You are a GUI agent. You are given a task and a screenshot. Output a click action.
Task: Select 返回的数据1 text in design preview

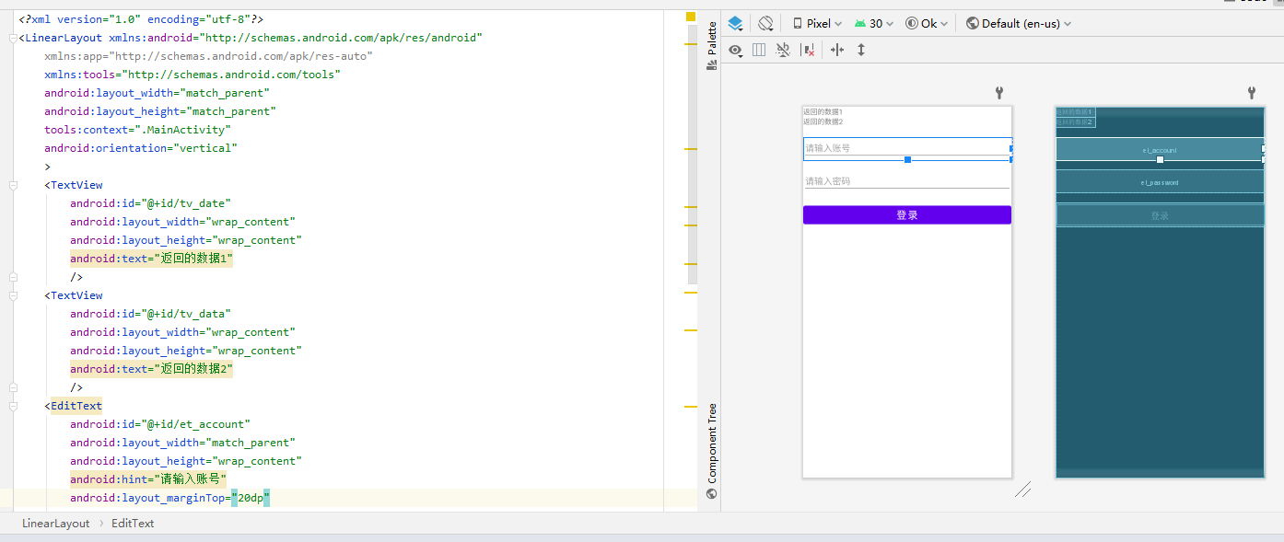coord(823,112)
